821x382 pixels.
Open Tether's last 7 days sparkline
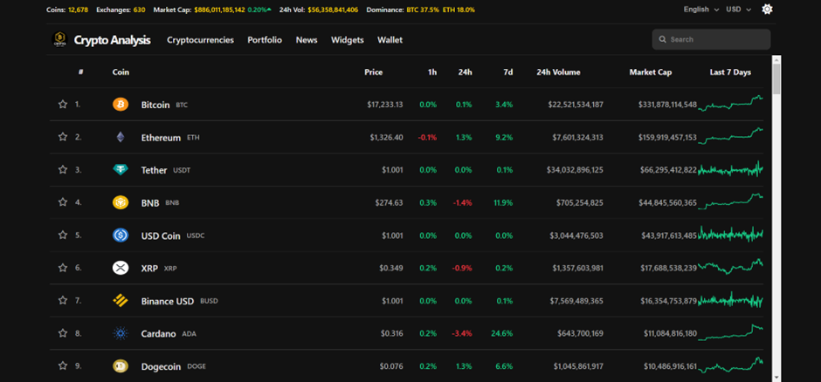(x=730, y=169)
